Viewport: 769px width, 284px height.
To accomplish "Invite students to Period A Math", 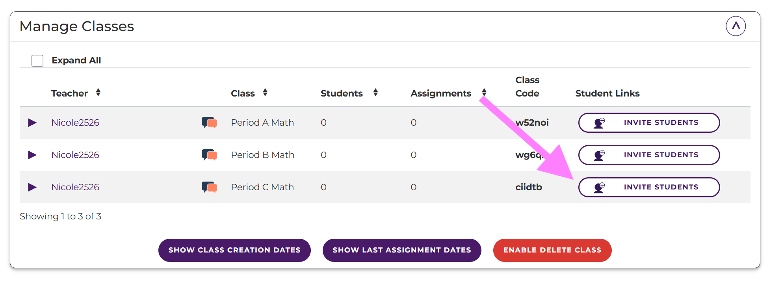I will coord(648,123).
